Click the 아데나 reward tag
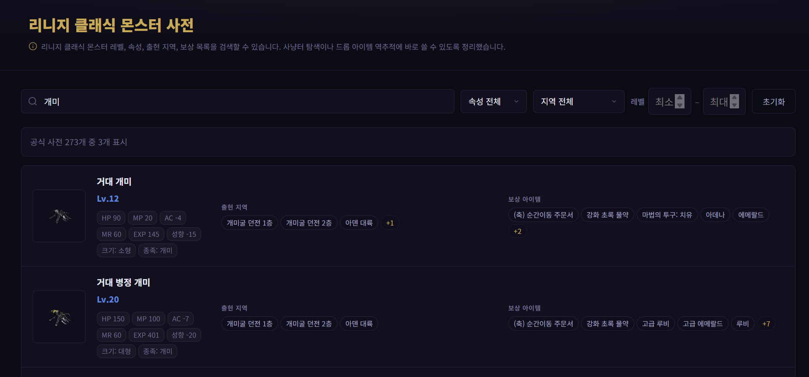Image resolution: width=809 pixels, height=377 pixels. (x=715, y=215)
